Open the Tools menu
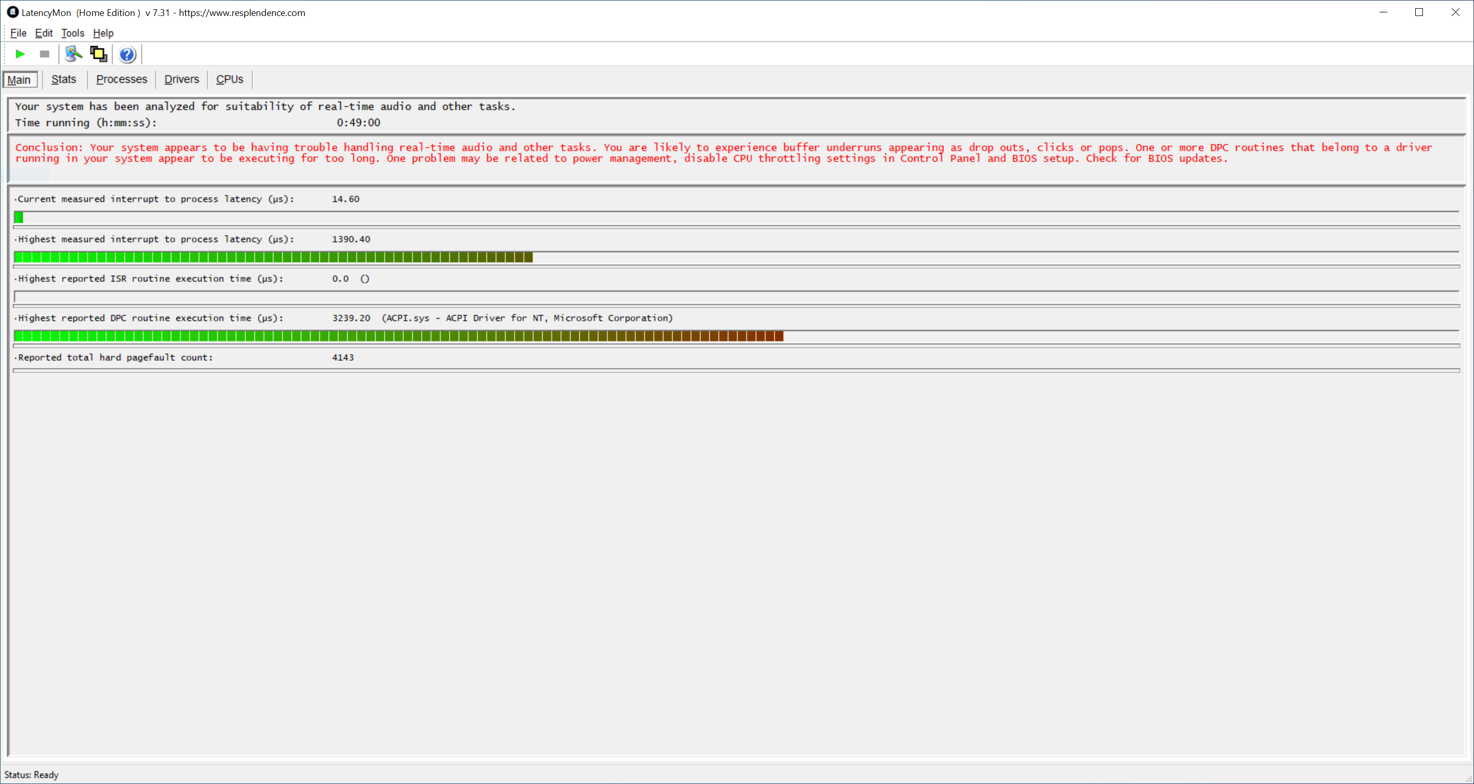The height and width of the screenshot is (784, 1474). (73, 33)
